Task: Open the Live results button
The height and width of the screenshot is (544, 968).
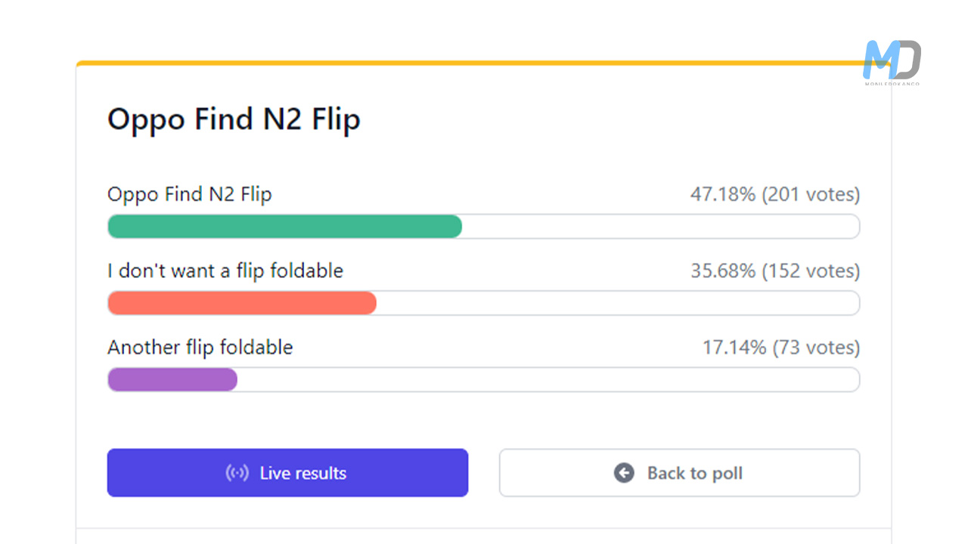Action: pos(287,473)
